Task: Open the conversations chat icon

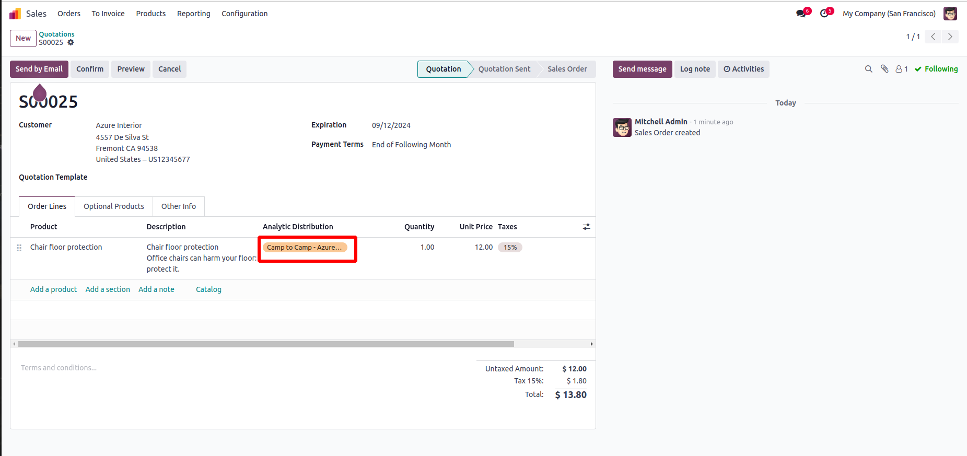Action: [x=801, y=14]
